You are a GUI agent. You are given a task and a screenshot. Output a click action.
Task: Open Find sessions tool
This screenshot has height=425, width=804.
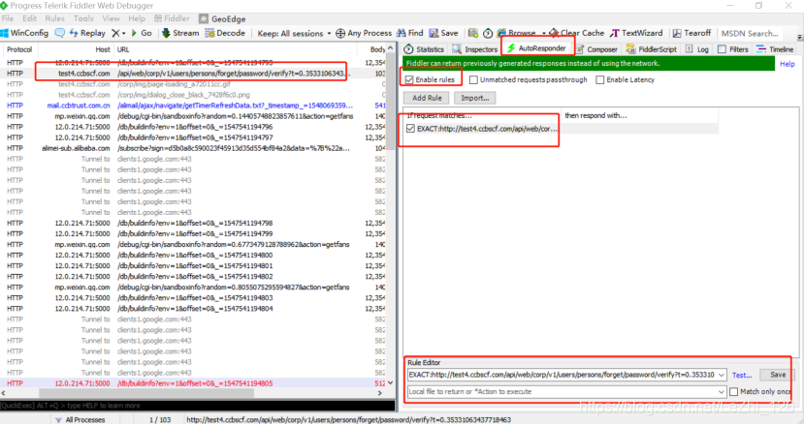409,33
